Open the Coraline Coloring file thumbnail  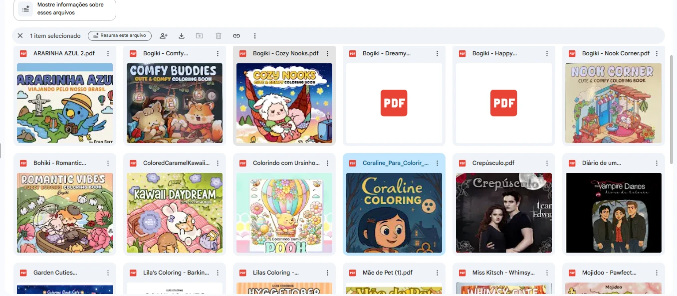coord(394,213)
